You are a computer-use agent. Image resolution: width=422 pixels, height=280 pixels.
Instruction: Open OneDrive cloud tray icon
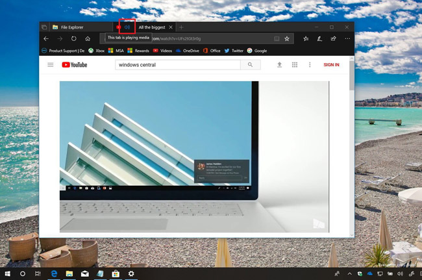click(370, 274)
